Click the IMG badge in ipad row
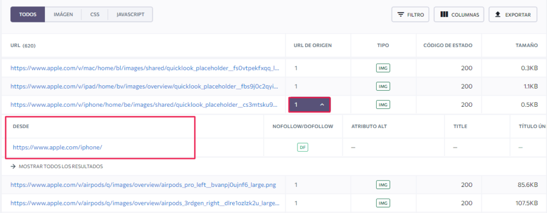The height and width of the screenshot is (213, 547). (383, 86)
